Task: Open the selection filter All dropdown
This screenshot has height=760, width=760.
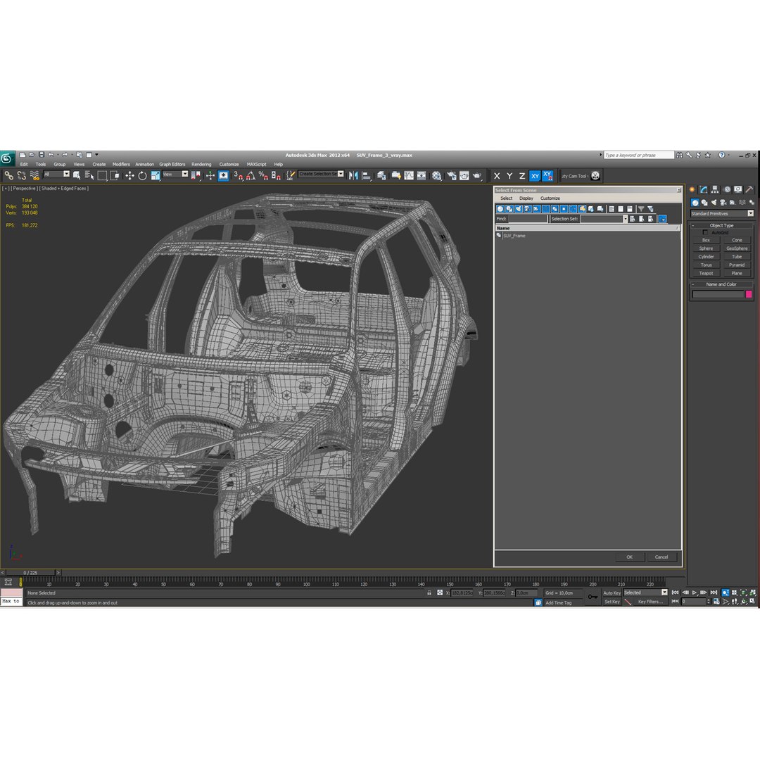Action: pyautogui.click(x=57, y=174)
